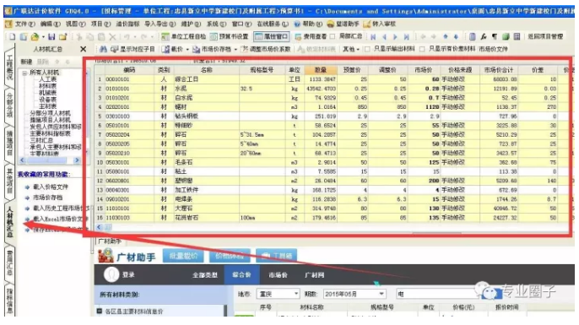
Task: Open the 视图 menu
Action: [76, 24]
